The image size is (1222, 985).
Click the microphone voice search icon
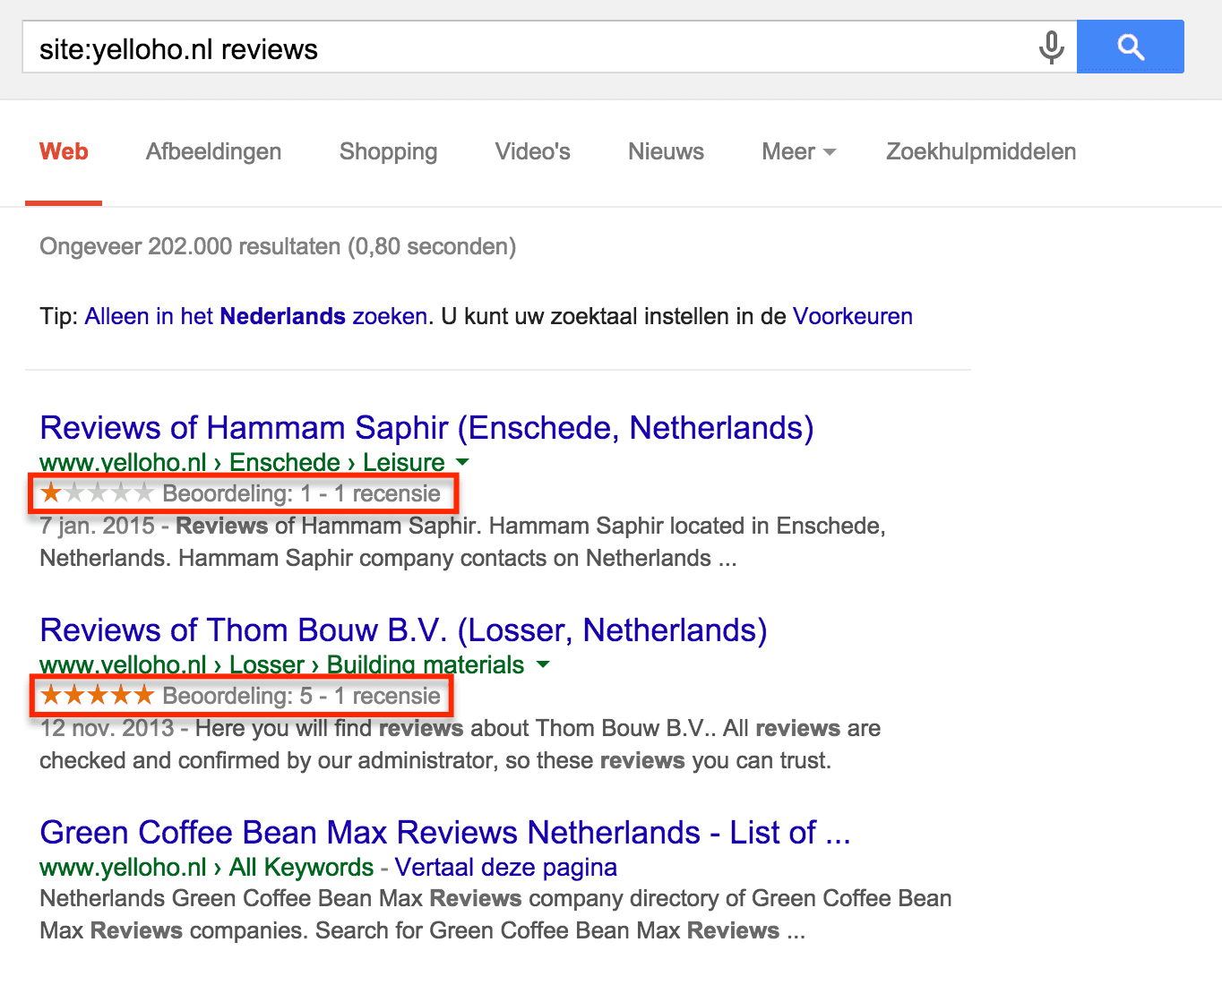click(1049, 47)
